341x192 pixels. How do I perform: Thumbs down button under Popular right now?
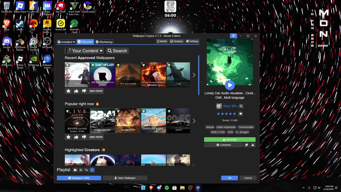click(x=84, y=137)
